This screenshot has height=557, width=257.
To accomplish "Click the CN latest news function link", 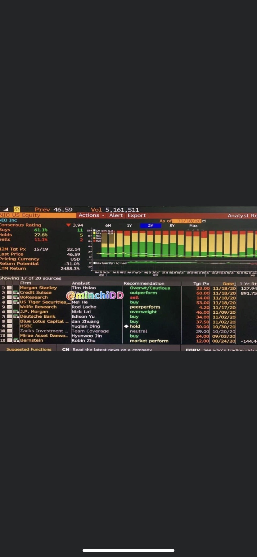I will pyautogui.click(x=107, y=350).
